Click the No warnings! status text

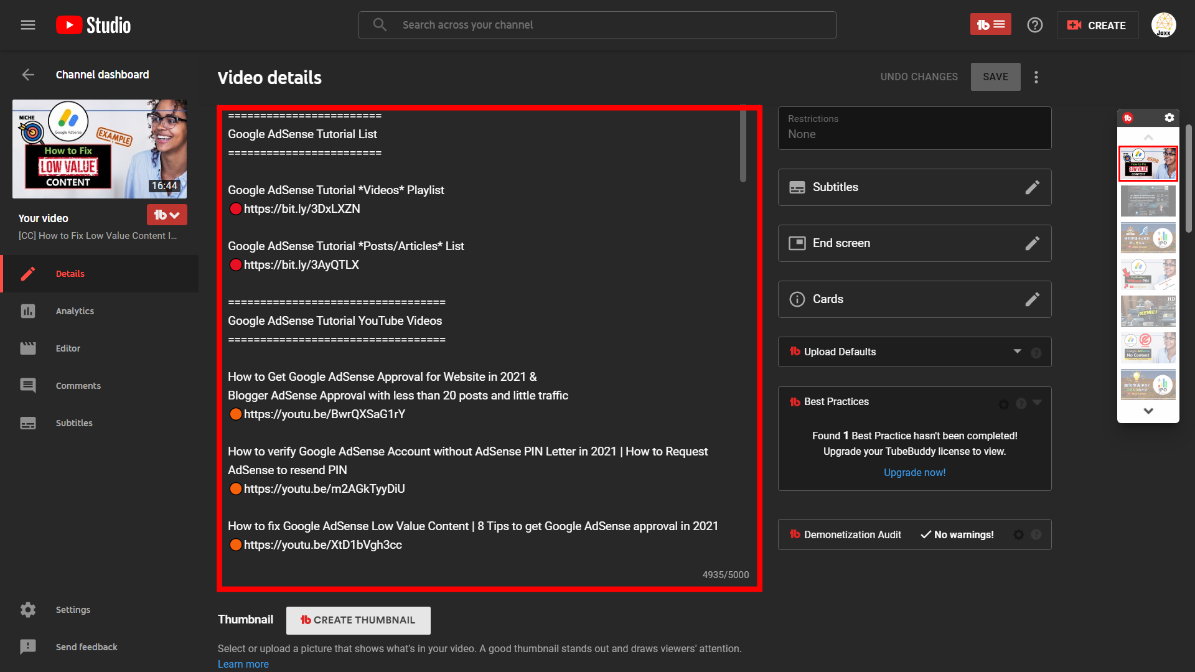click(x=963, y=535)
